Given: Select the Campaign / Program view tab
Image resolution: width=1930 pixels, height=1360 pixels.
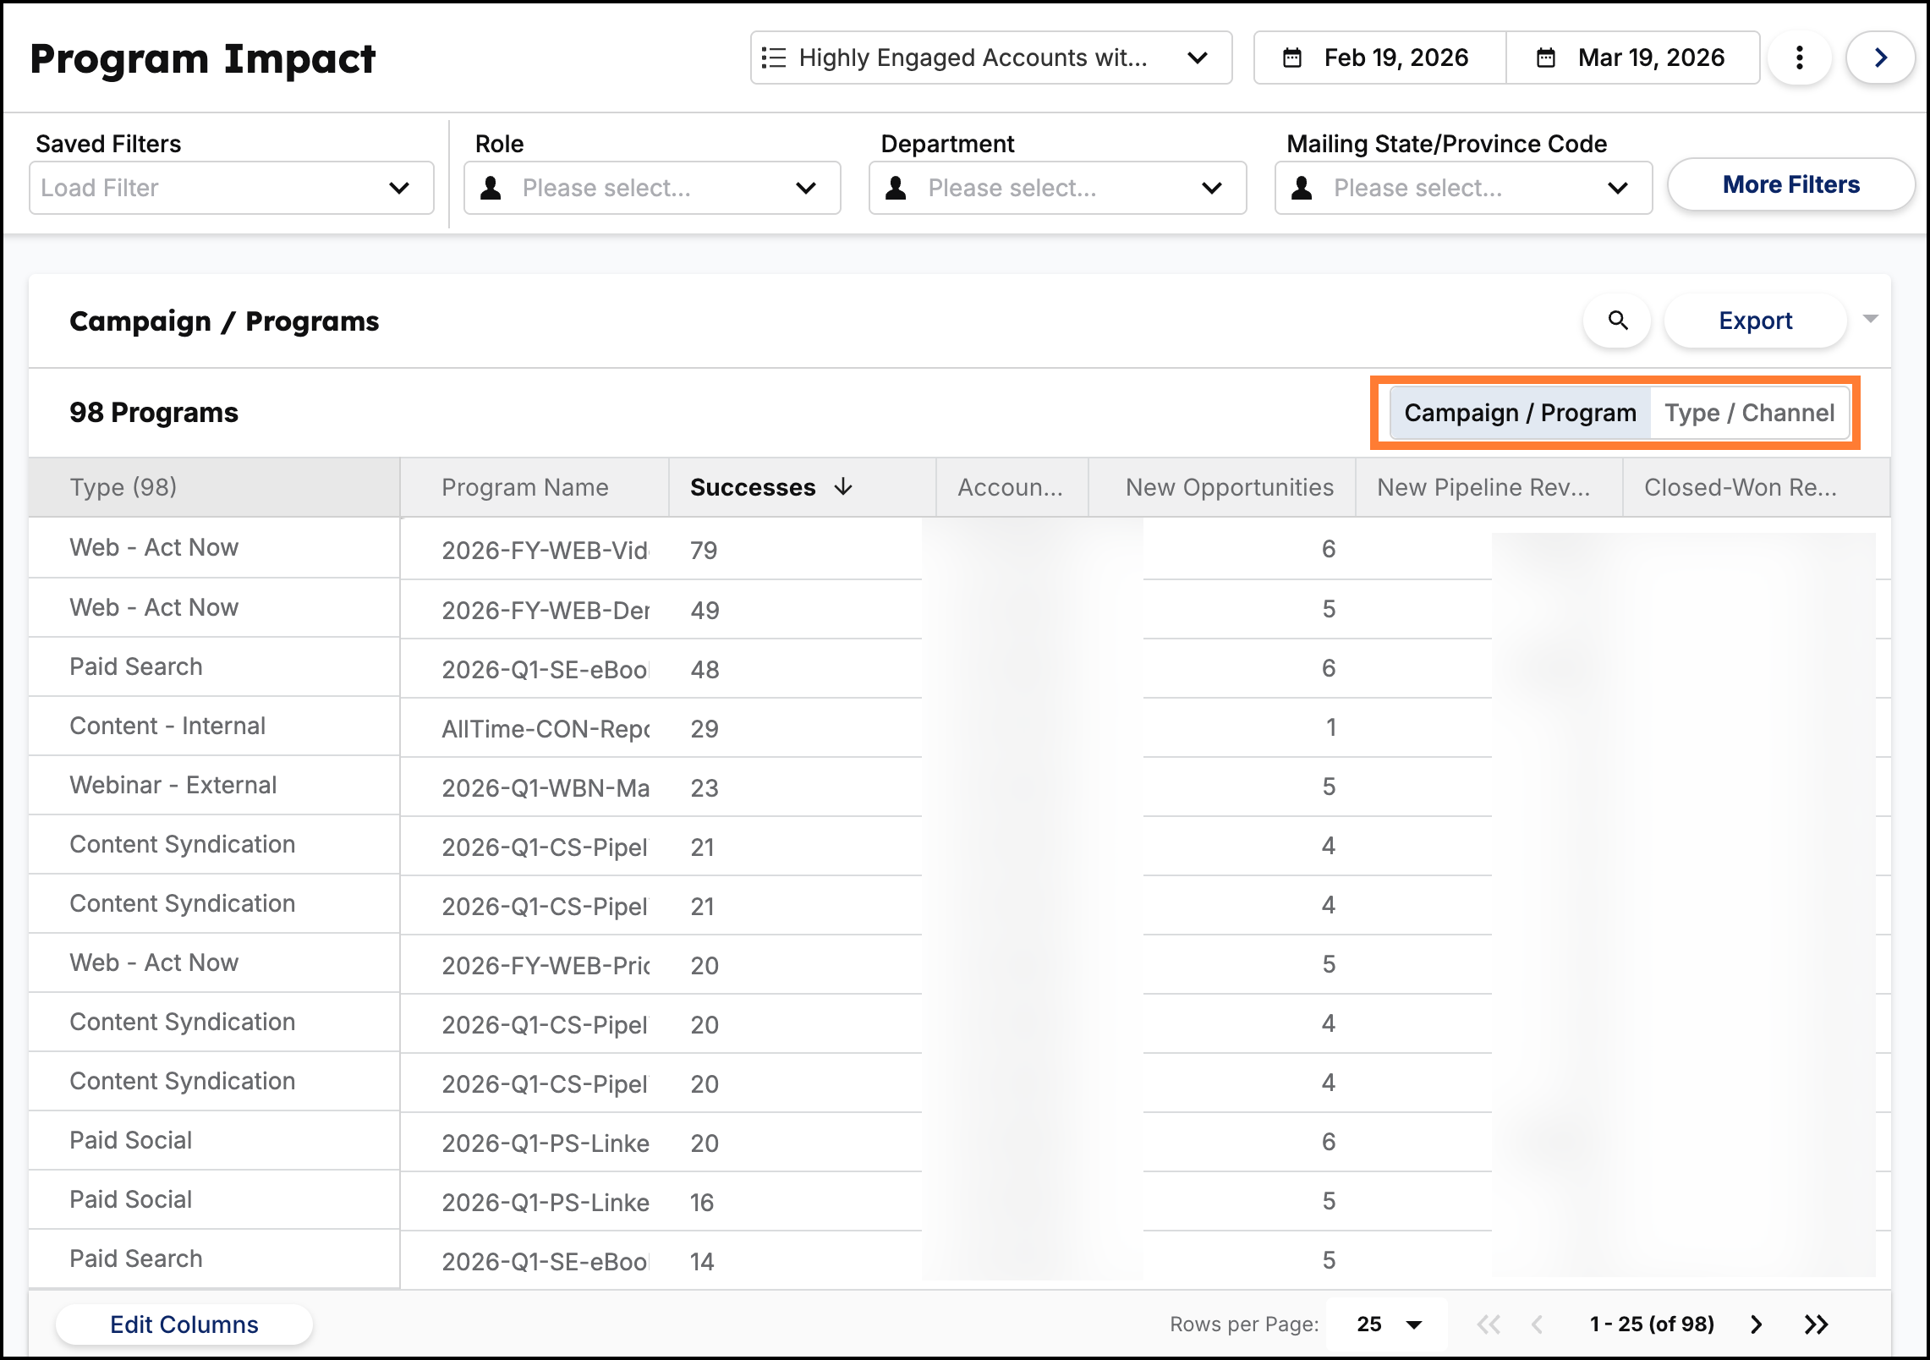Looking at the screenshot, I should pos(1520,413).
